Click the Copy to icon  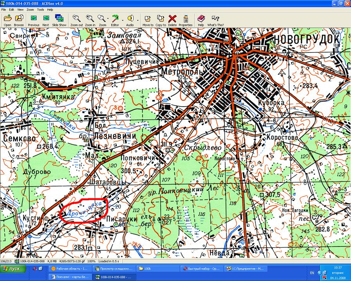click(161, 19)
